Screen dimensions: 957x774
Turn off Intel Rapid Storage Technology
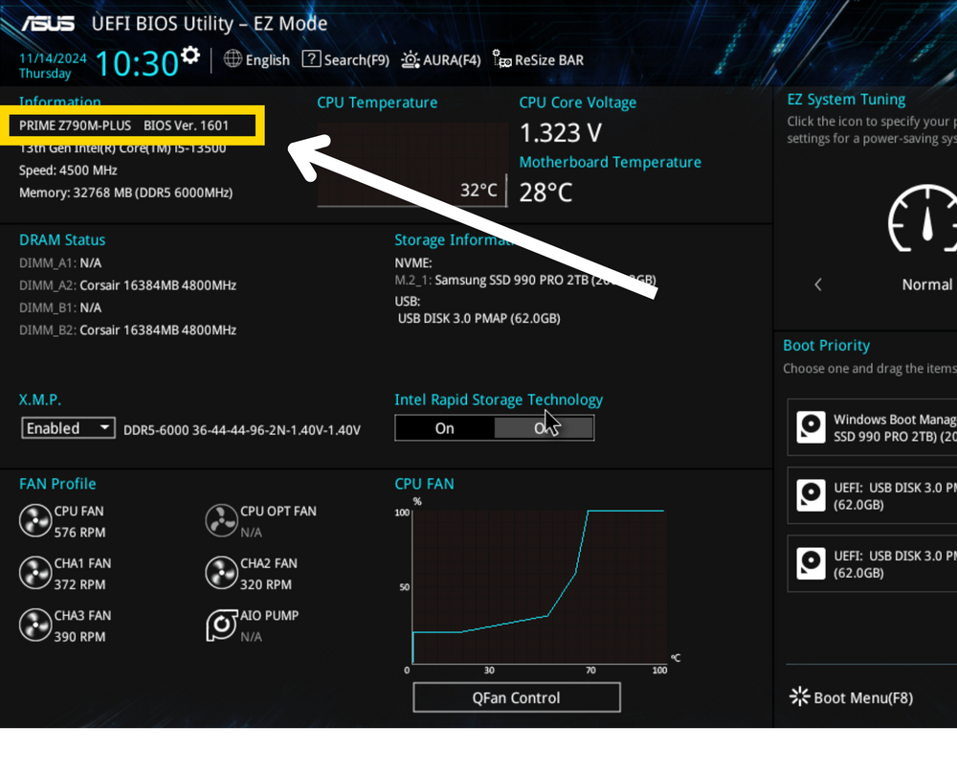pos(545,427)
